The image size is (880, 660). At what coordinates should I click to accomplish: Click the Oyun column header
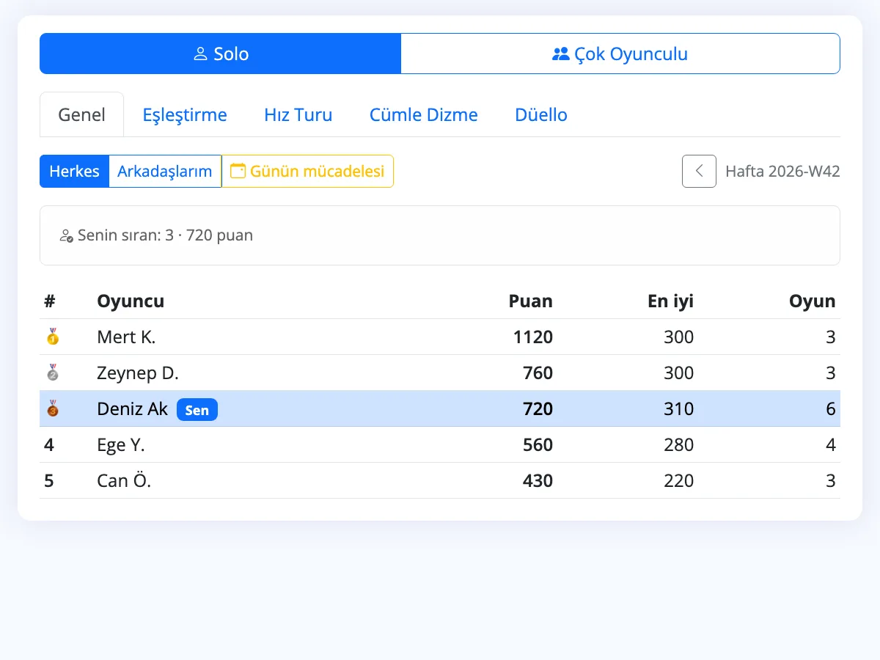(813, 301)
